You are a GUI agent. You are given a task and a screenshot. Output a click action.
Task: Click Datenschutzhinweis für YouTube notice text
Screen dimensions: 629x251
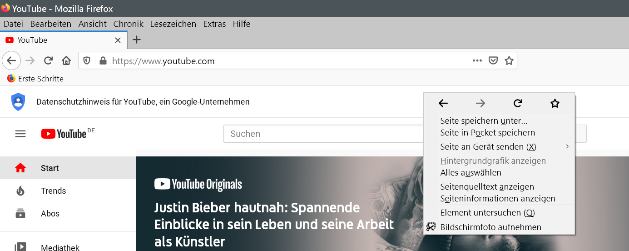point(143,102)
